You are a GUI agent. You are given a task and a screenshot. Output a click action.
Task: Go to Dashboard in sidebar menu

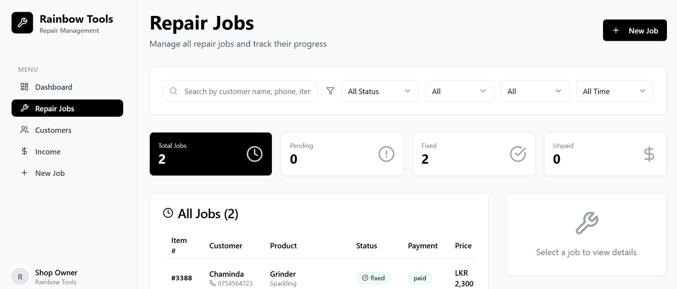53,87
